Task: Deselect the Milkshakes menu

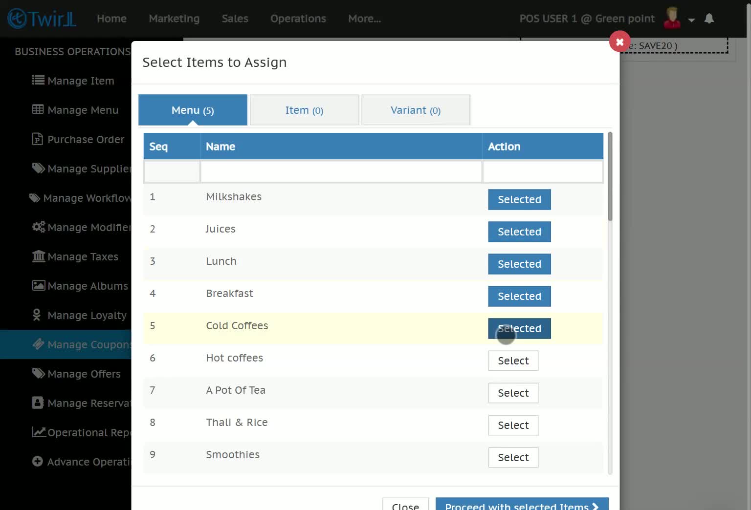Action: (519, 199)
